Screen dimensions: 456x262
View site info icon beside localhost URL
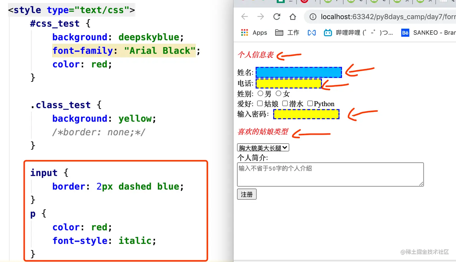tap(313, 17)
